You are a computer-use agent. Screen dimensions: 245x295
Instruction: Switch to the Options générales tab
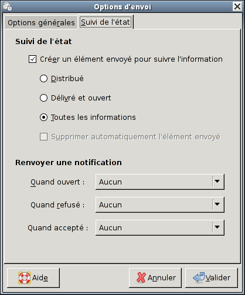click(41, 22)
